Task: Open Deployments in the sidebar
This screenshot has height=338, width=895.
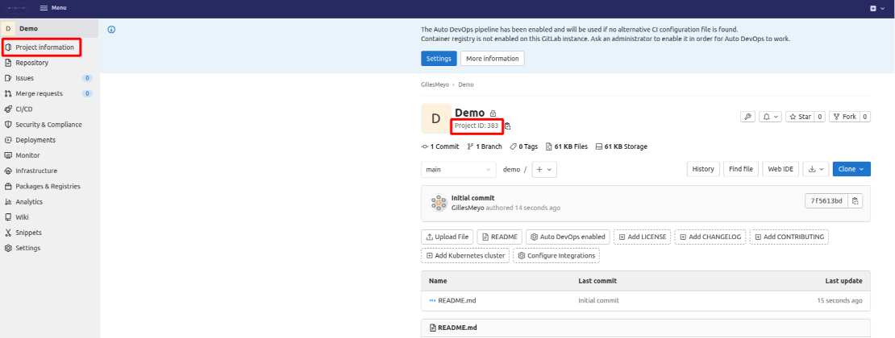Action: pos(35,140)
